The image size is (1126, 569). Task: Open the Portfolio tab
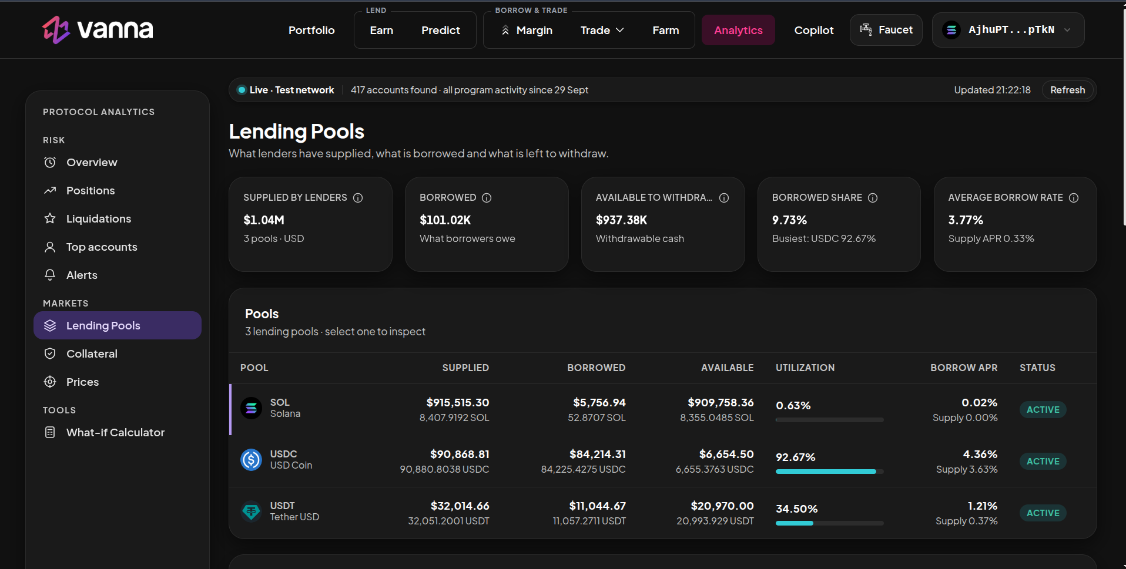pos(311,30)
